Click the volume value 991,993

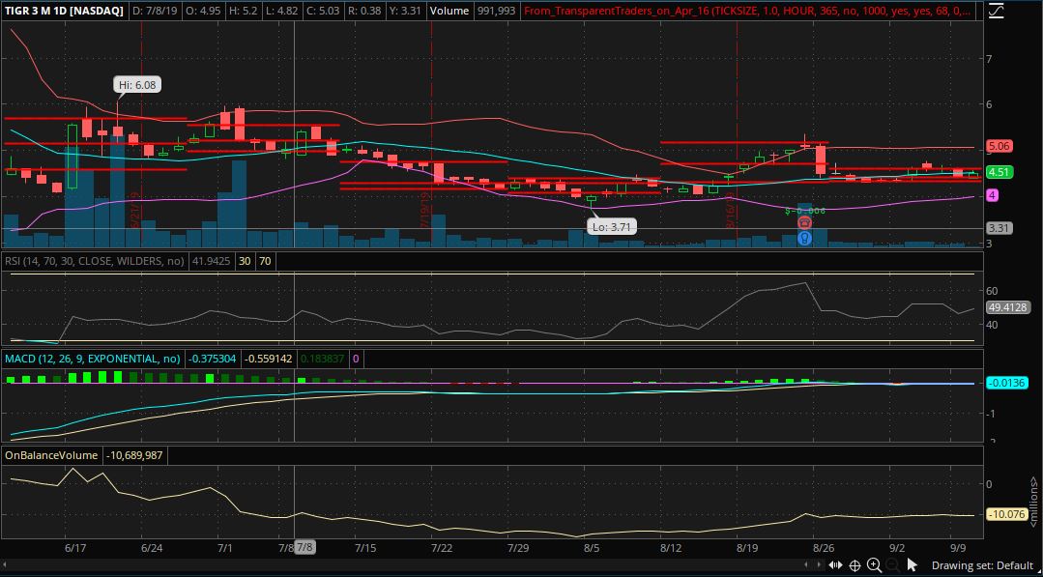point(495,12)
